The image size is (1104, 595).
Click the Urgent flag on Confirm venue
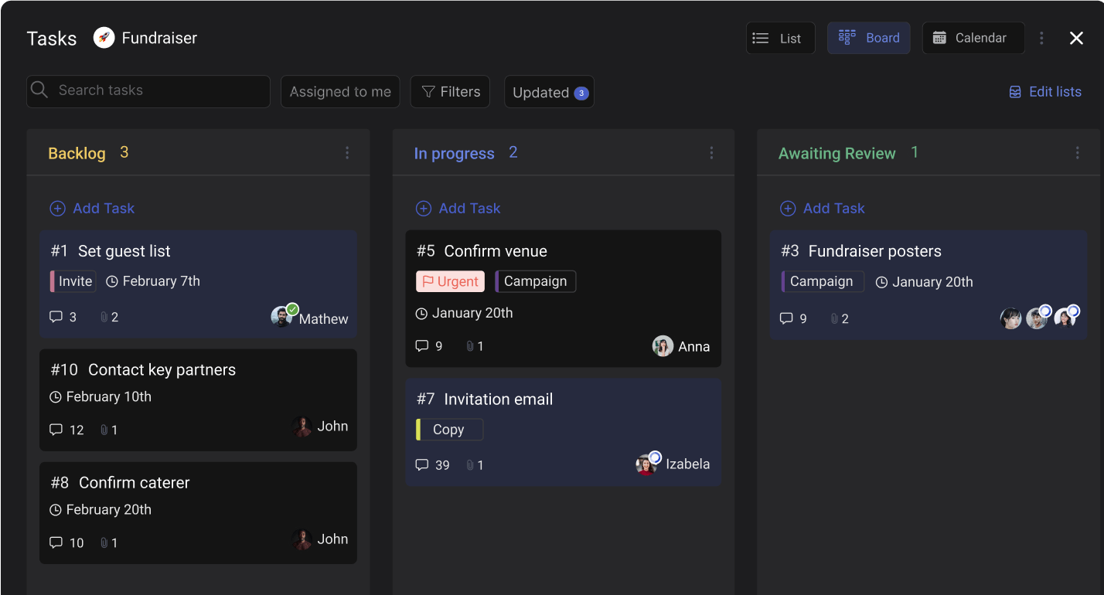450,281
